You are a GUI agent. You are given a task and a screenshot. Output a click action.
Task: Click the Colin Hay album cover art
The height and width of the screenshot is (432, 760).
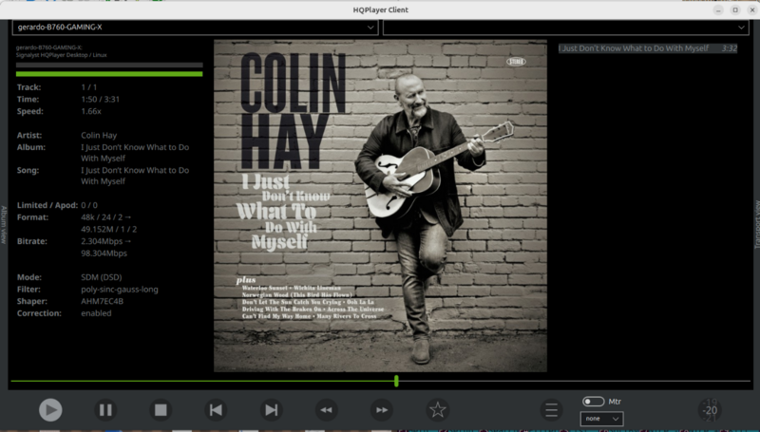click(381, 206)
